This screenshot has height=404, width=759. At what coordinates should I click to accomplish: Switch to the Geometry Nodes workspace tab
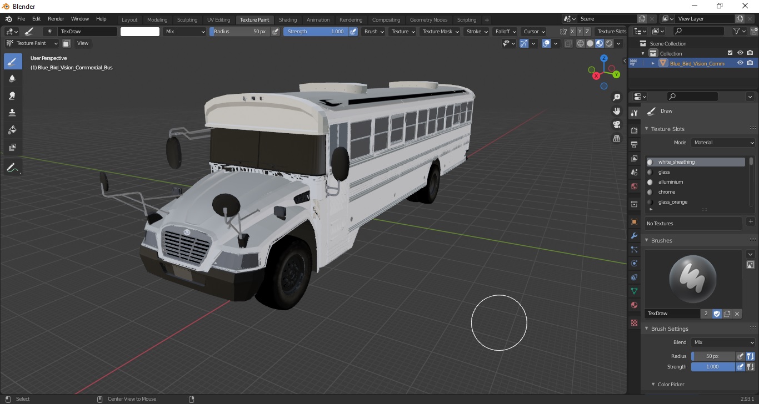pyautogui.click(x=428, y=20)
